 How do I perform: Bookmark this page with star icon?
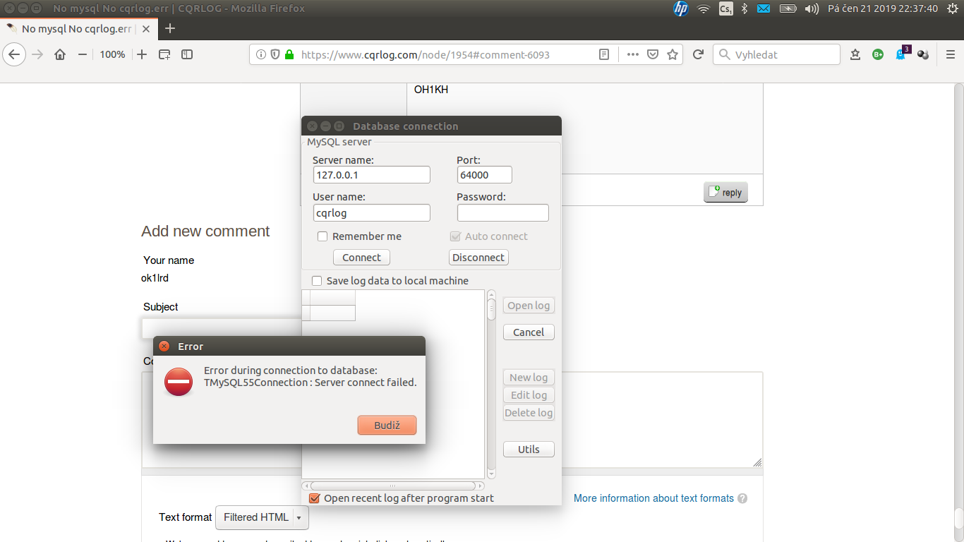pos(673,54)
